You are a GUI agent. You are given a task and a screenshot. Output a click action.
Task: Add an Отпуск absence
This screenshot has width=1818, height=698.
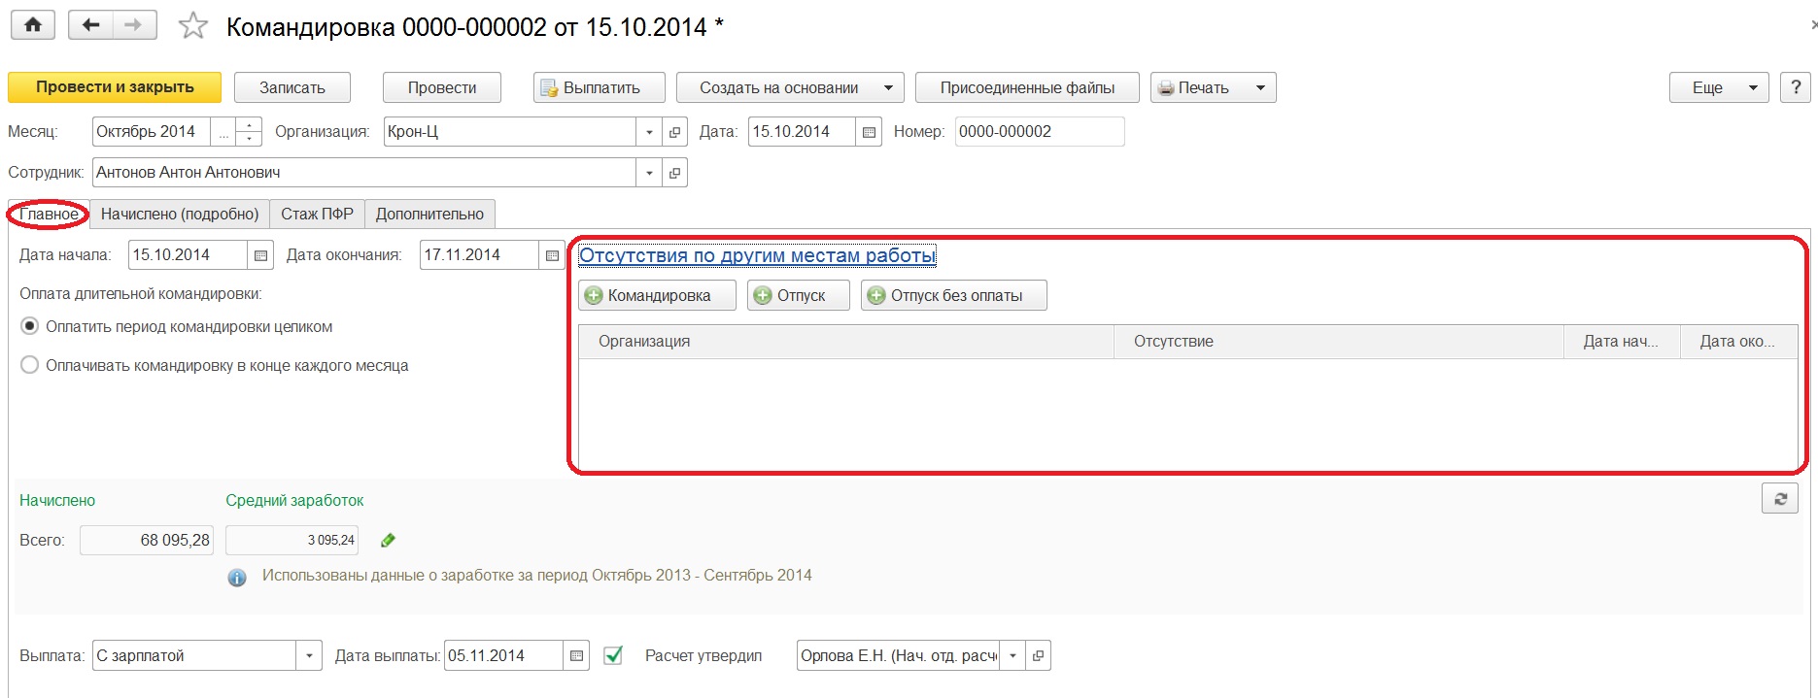(x=799, y=295)
